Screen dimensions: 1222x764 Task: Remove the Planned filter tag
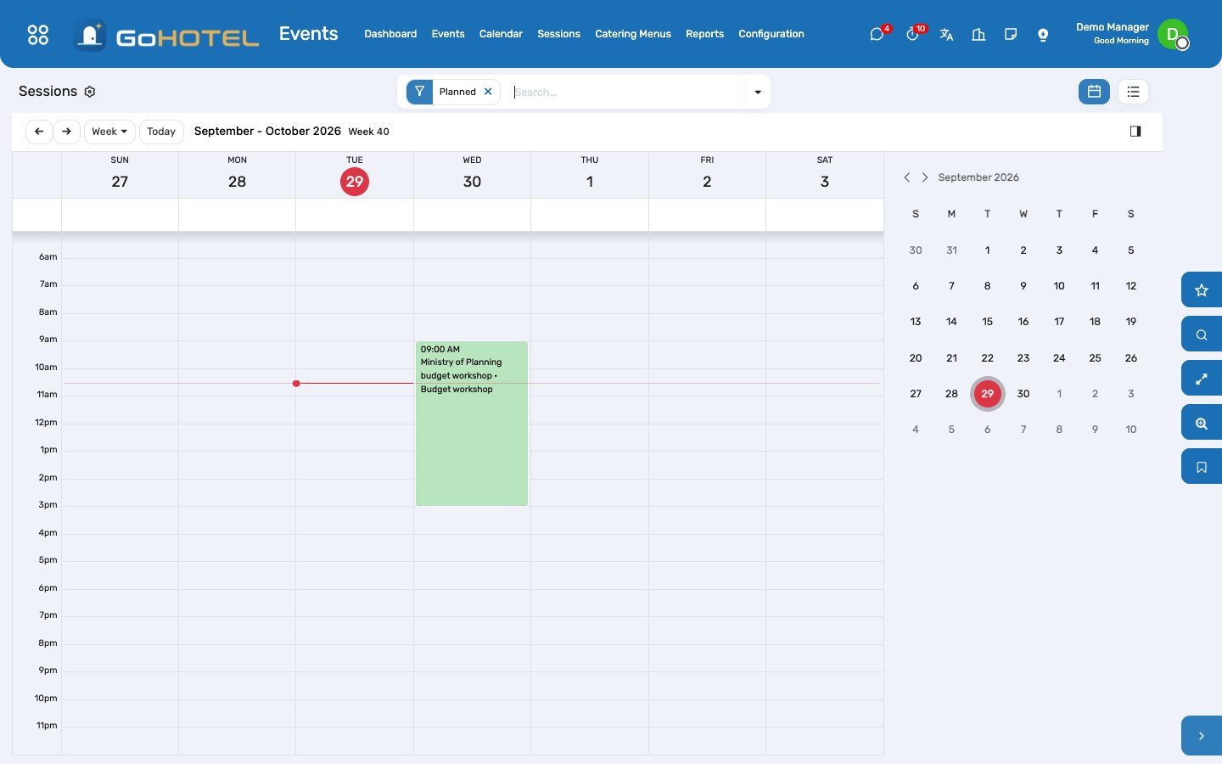pyautogui.click(x=488, y=92)
